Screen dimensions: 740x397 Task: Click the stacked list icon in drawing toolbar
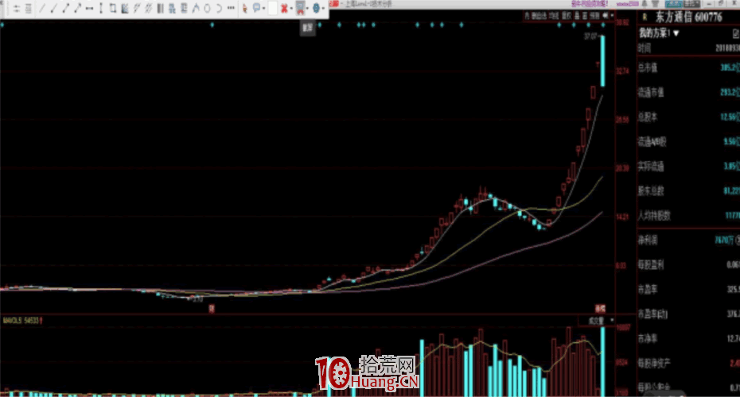point(29,9)
